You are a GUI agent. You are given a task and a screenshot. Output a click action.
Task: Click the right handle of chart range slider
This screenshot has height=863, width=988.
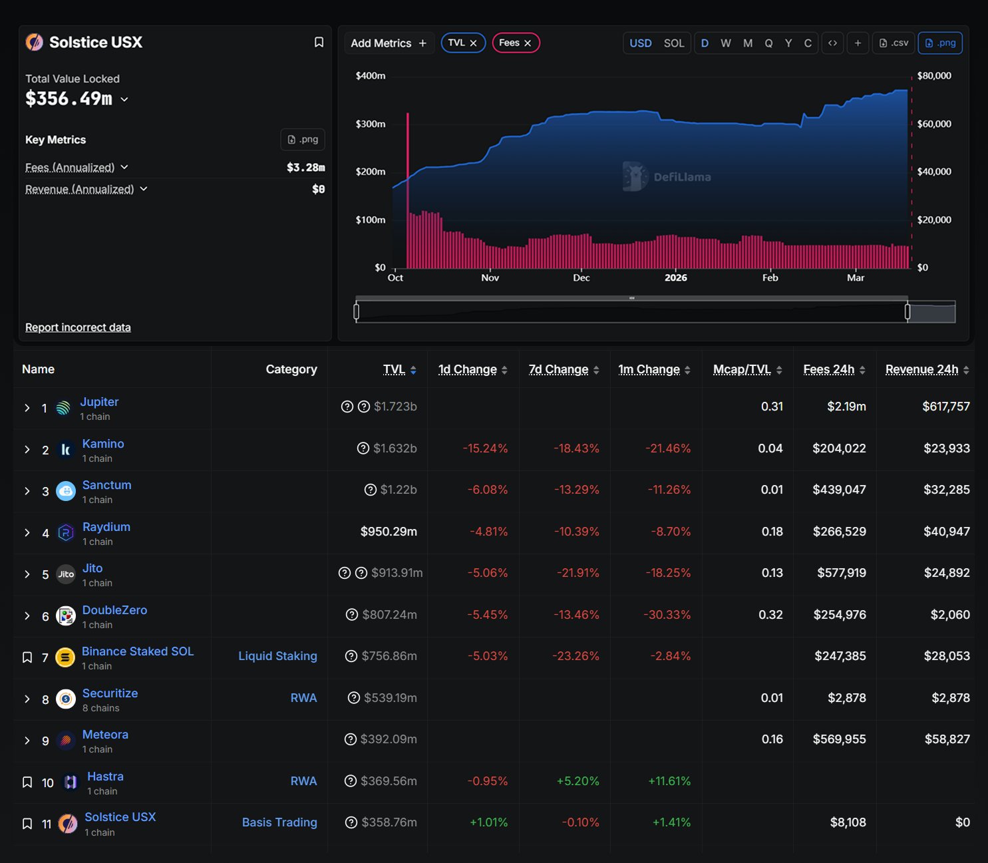coord(907,311)
